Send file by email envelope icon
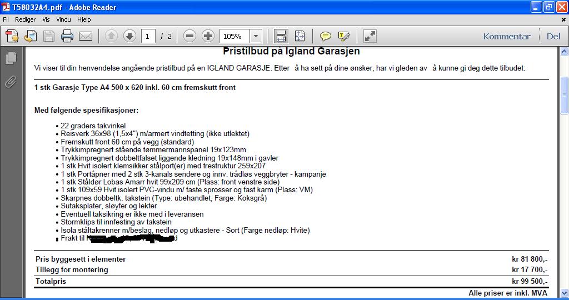569x300 pixels. point(85,37)
